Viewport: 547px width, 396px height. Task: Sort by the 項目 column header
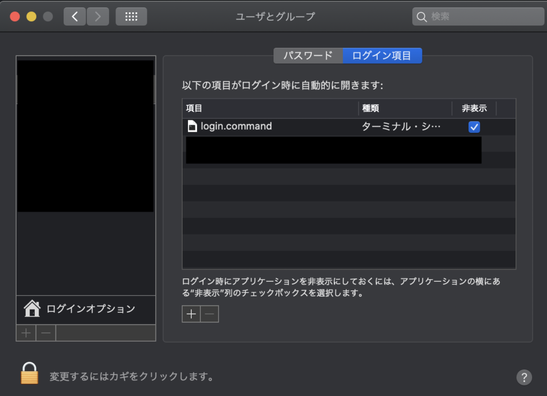[x=270, y=108]
